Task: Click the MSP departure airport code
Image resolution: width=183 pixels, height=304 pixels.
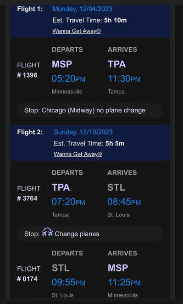Action: point(62,64)
